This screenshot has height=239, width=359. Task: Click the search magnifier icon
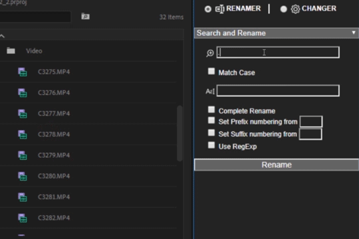(210, 53)
